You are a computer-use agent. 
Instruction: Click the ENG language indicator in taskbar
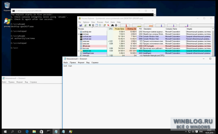tap(201, 132)
